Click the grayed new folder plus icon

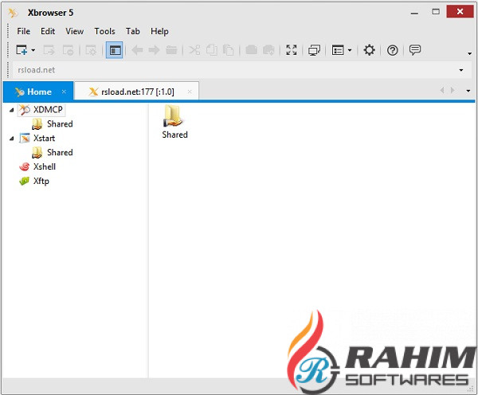point(268,50)
